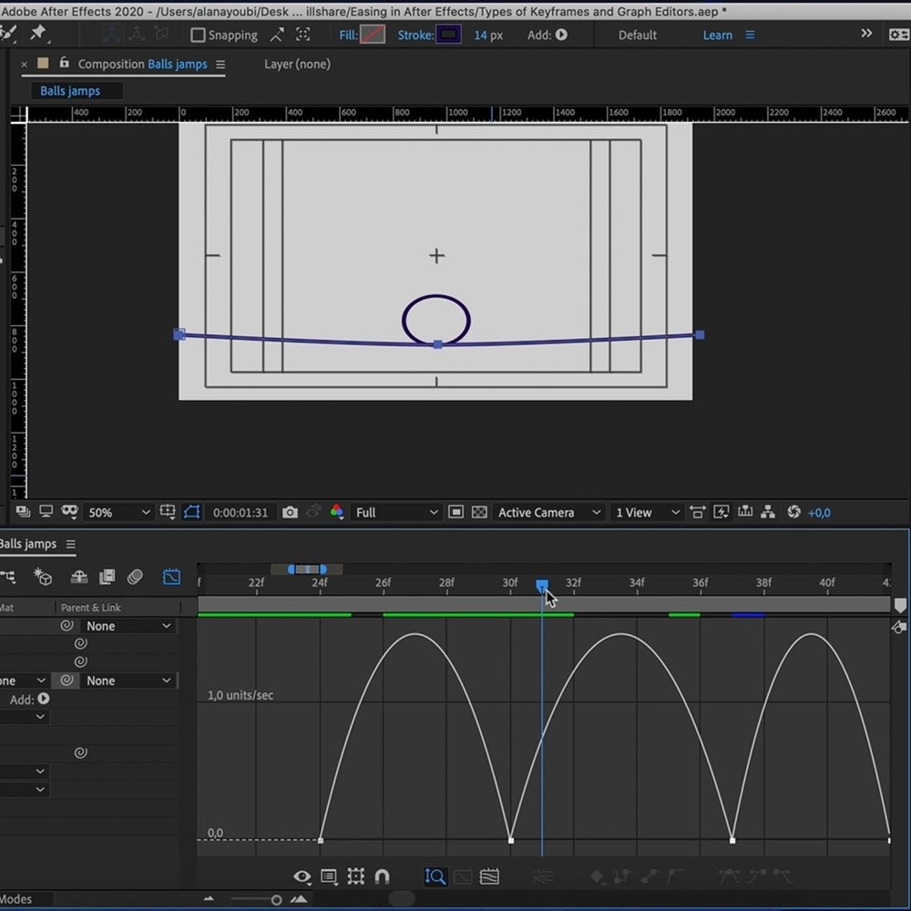Click the Graph Editor button in timeline

coord(171,577)
